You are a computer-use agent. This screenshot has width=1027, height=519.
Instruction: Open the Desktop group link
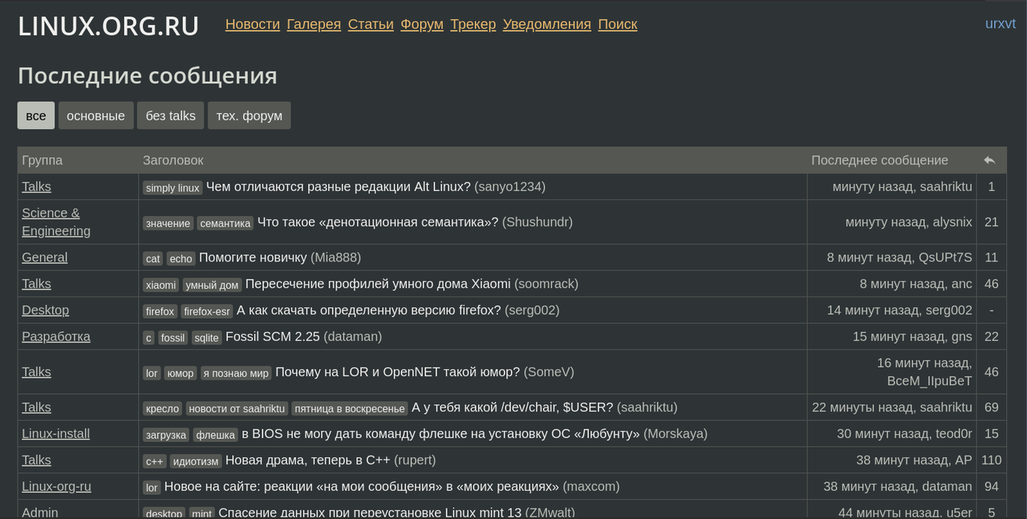click(46, 310)
